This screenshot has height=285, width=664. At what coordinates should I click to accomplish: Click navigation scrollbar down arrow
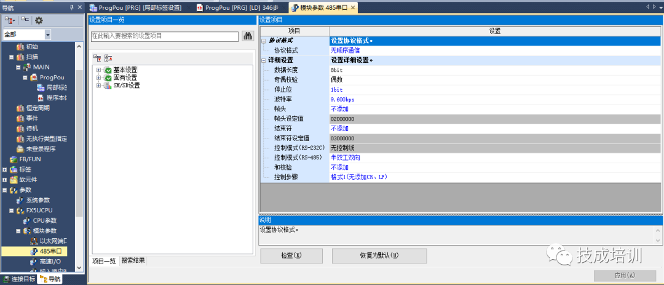point(79,268)
